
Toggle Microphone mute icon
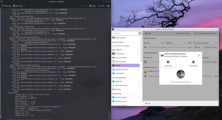pos(145,62)
